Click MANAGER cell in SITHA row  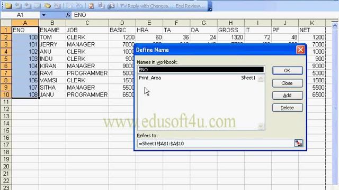pyautogui.click(x=87, y=88)
